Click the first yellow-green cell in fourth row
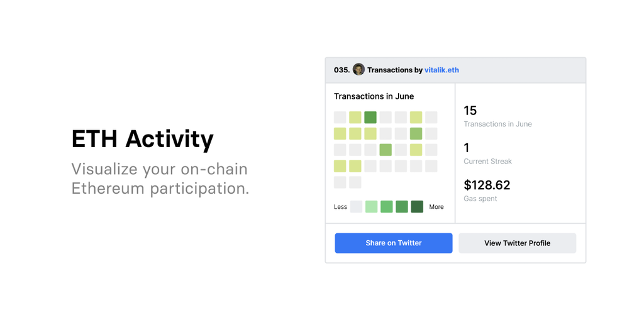The height and width of the screenshot is (322, 644). click(x=340, y=166)
